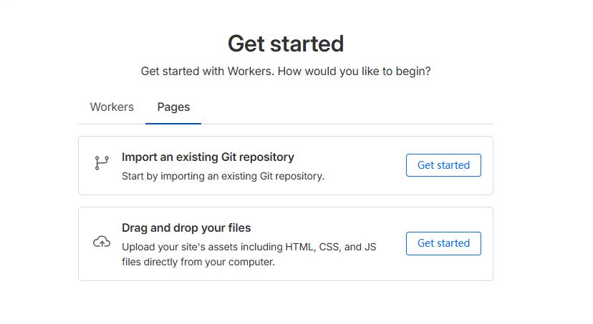Screen dimensions: 593x324
Task: Click Get started for drag and drop files
Action: [443, 243]
